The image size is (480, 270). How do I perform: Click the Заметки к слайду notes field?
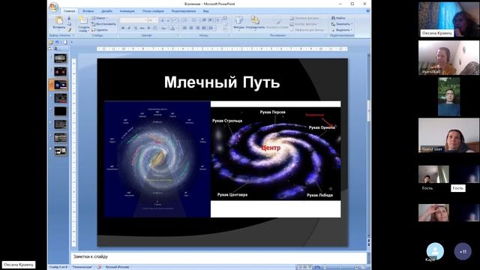(x=218, y=257)
